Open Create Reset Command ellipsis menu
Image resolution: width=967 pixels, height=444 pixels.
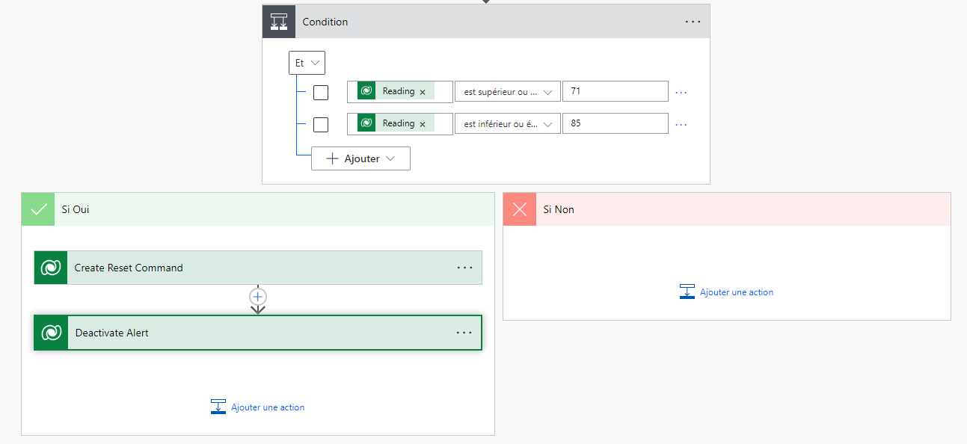coord(464,268)
